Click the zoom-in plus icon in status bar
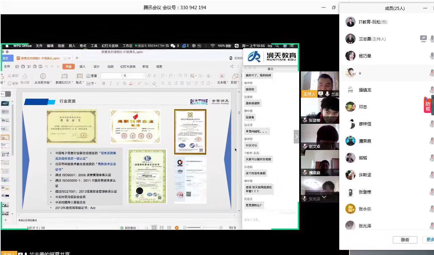 click(x=221, y=227)
